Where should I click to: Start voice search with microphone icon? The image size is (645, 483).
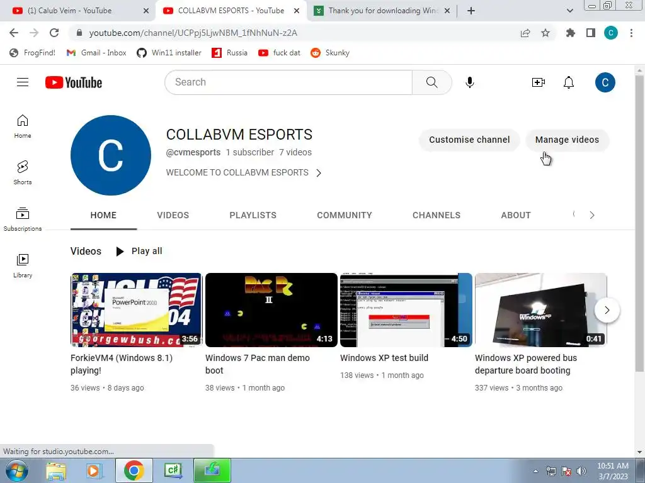pos(470,82)
